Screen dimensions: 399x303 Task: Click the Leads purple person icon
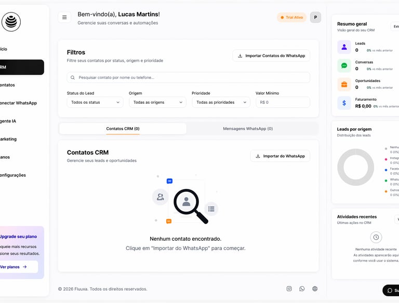pyautogui.click(x=344, y=47)
